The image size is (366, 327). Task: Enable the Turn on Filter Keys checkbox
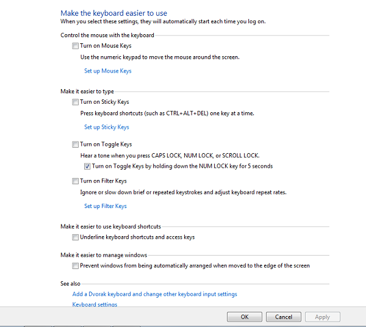point(76,181)
